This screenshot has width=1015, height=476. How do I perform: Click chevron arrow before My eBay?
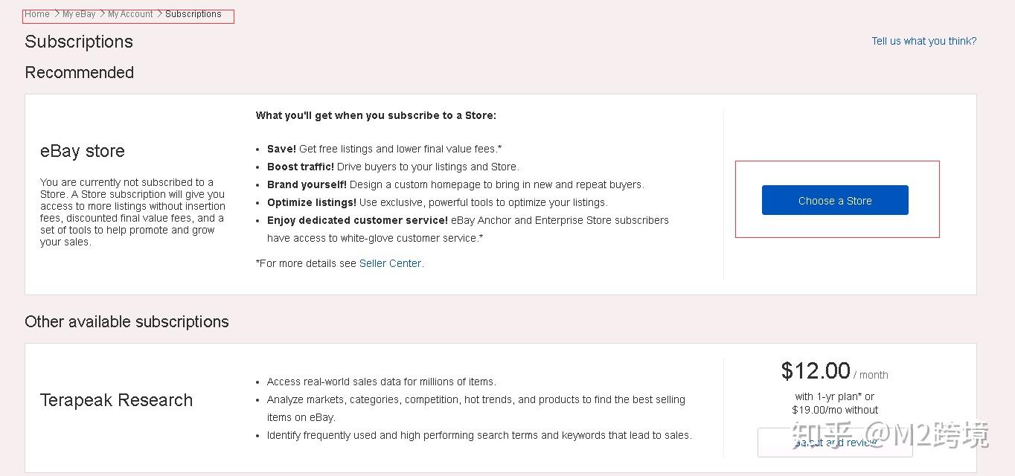tap(57, 14)
